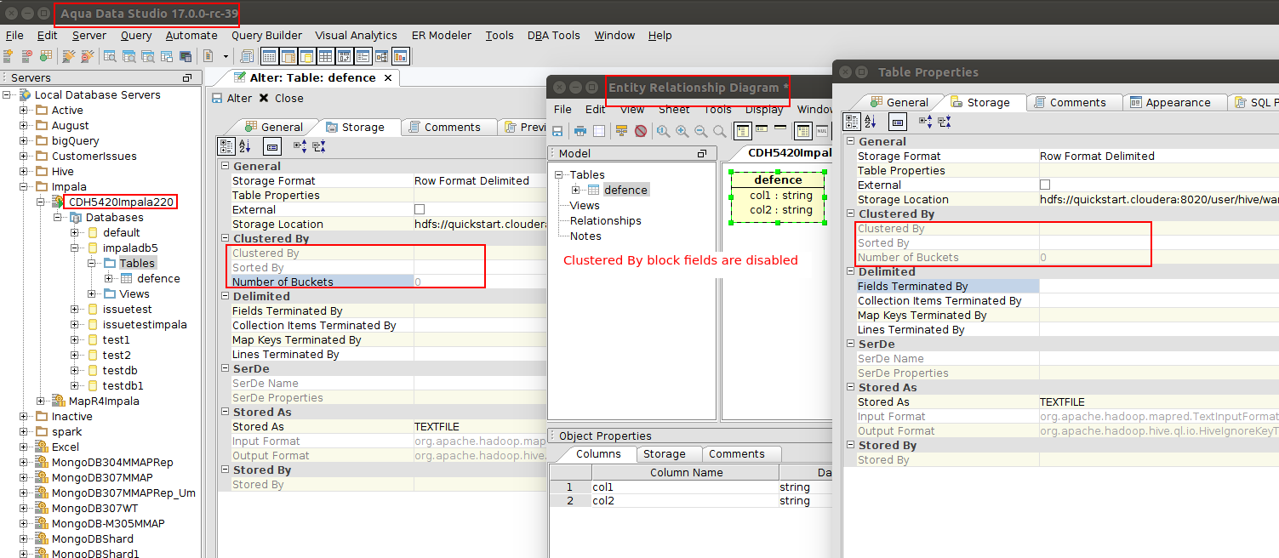Select Relationships node in Model tree
Screen dimensions: 1279x558
(606, 220)
